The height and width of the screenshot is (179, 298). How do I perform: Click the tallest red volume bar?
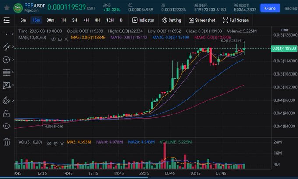point(165,155)
